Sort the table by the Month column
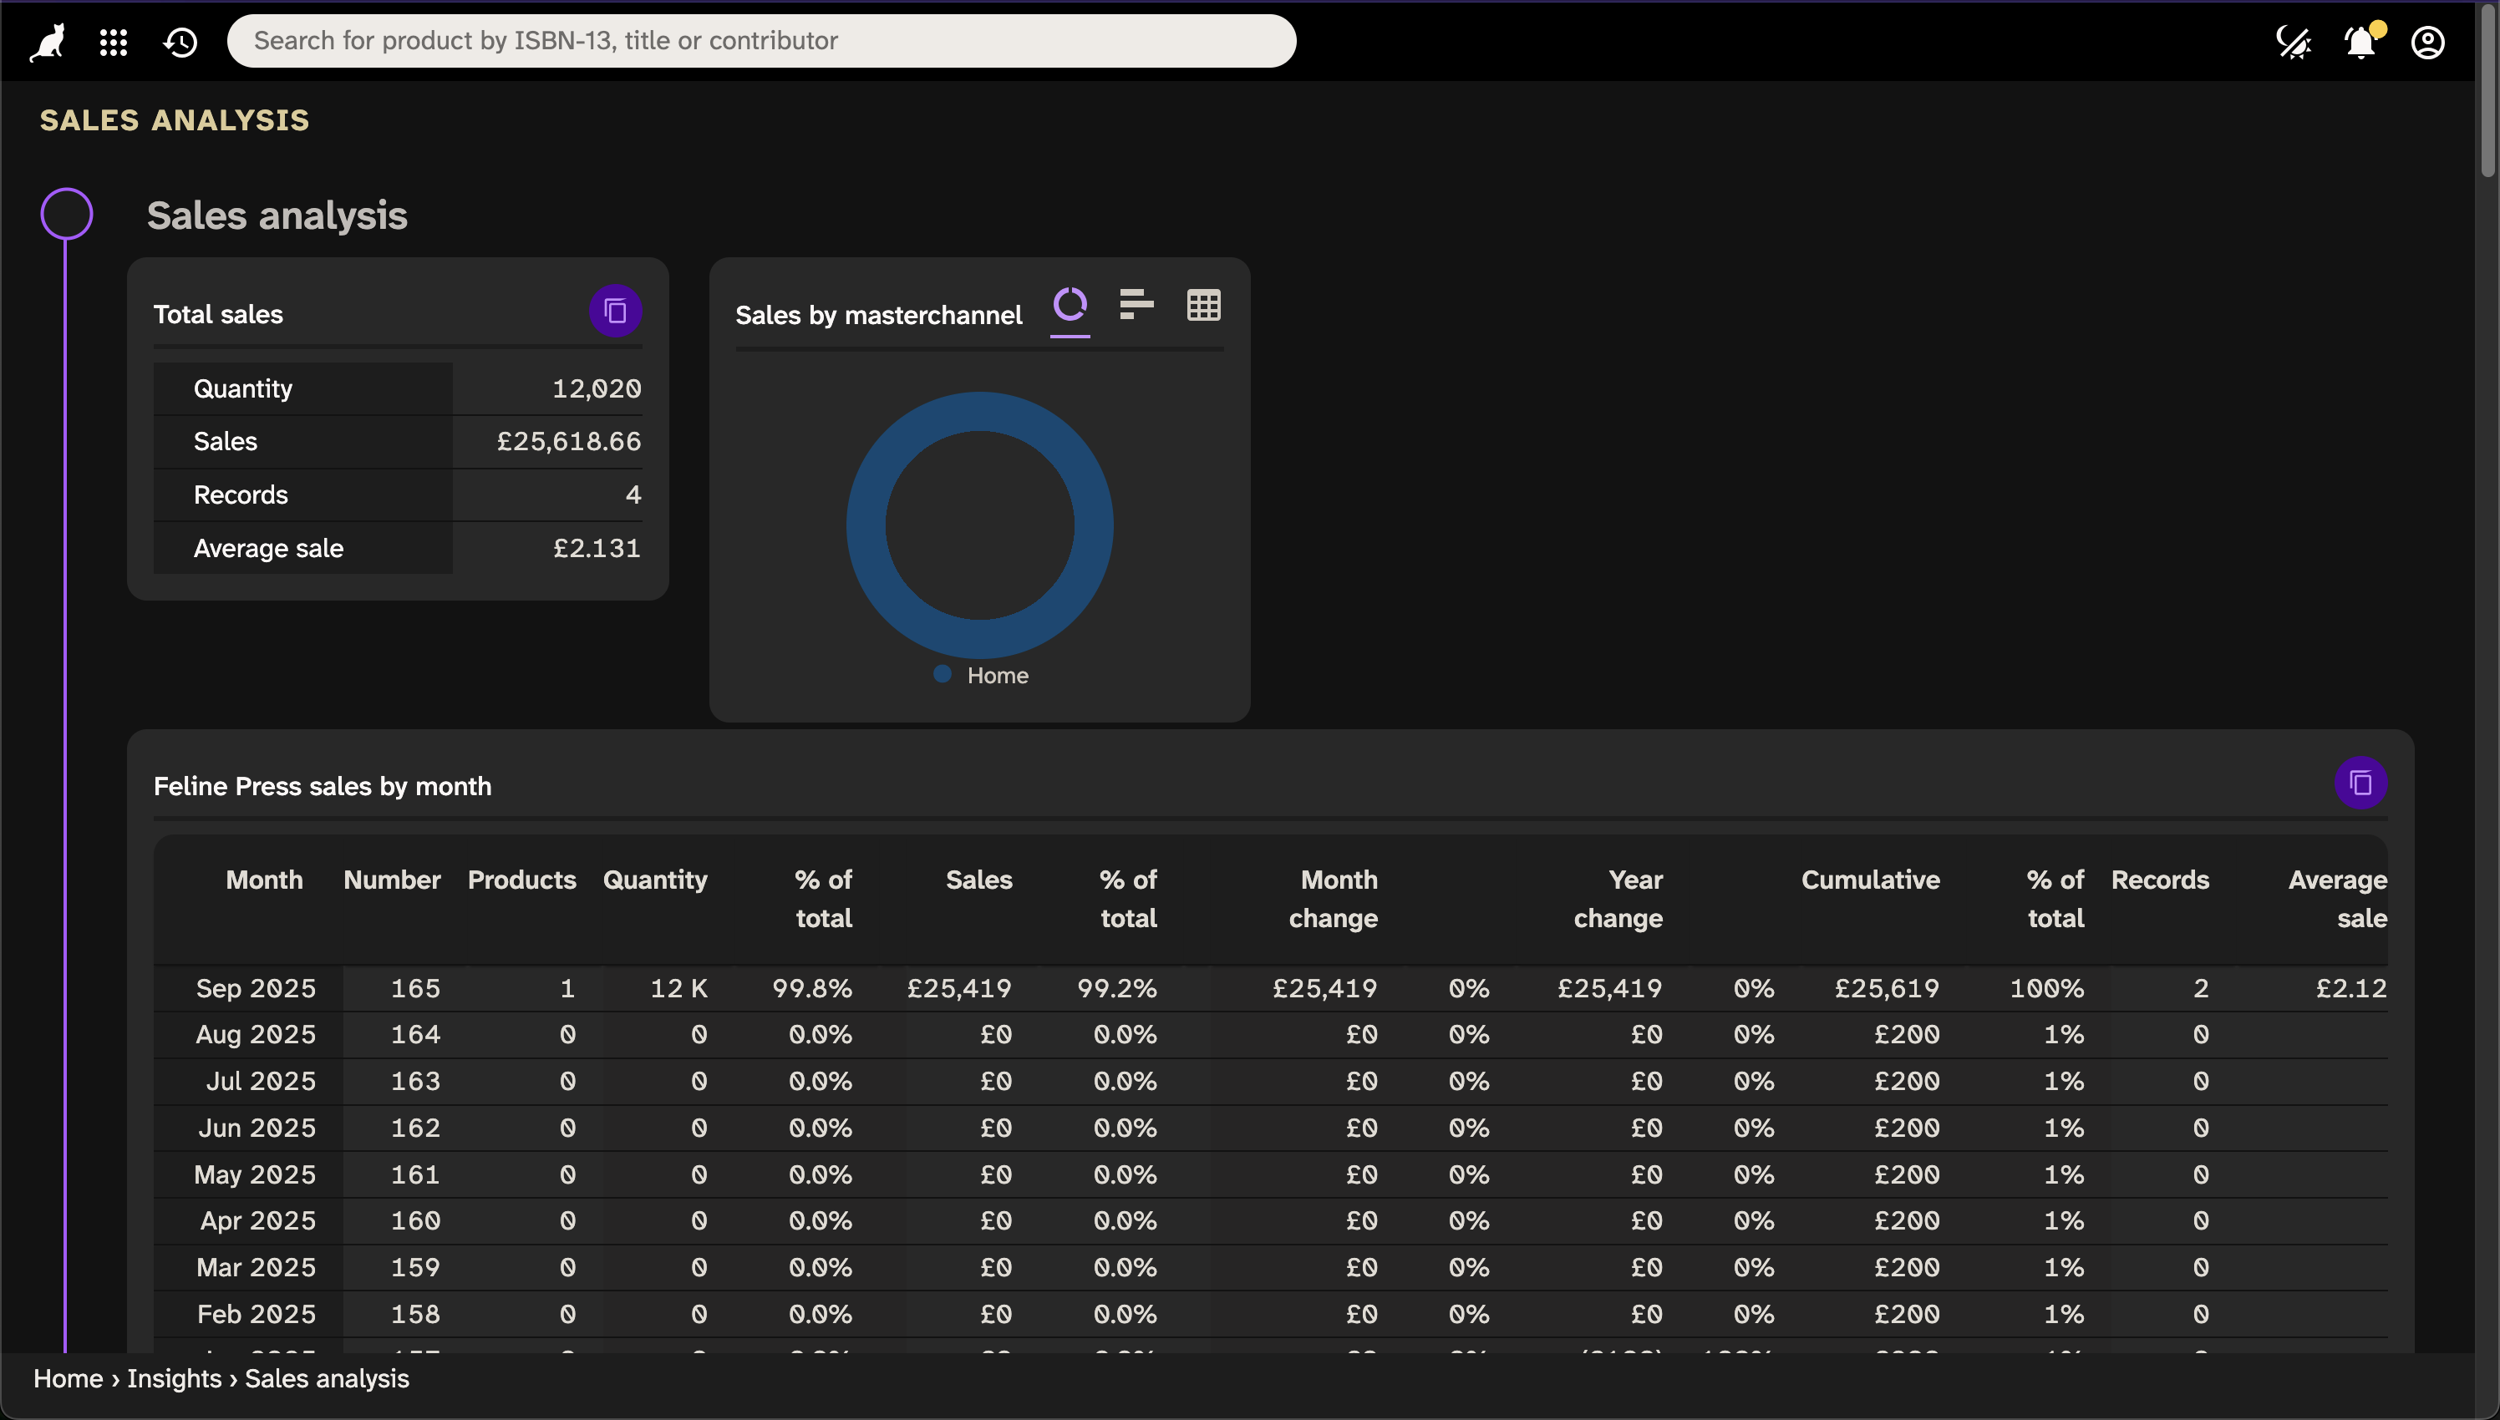 coord(262,879)
